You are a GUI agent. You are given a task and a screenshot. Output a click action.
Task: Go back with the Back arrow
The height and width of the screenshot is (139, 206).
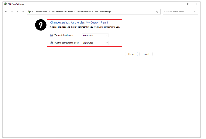click(6, 12)
